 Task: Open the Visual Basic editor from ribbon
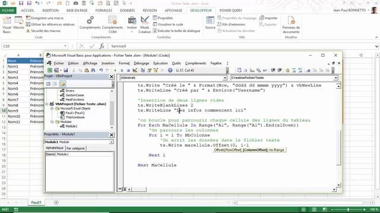[7, 25]
